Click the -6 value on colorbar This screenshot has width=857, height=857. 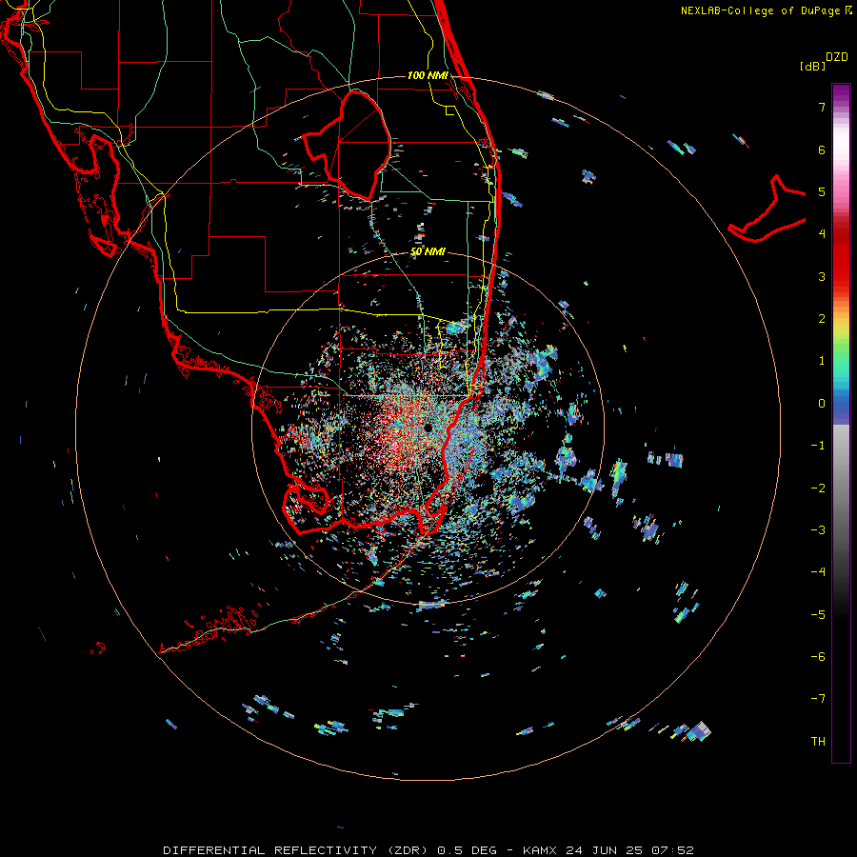pyautogui.click(x=818, y=657)
